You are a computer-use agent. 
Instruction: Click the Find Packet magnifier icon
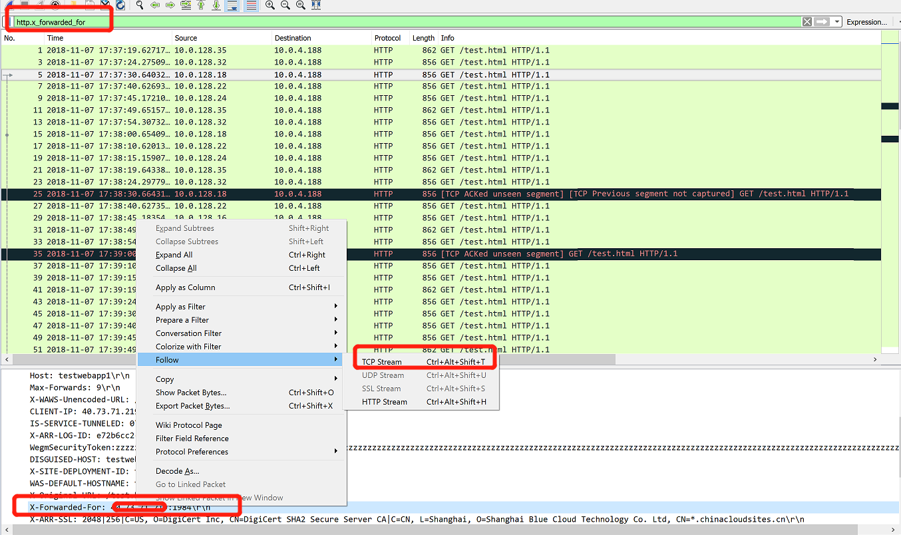pyautogui.click(x=139, y=5)
